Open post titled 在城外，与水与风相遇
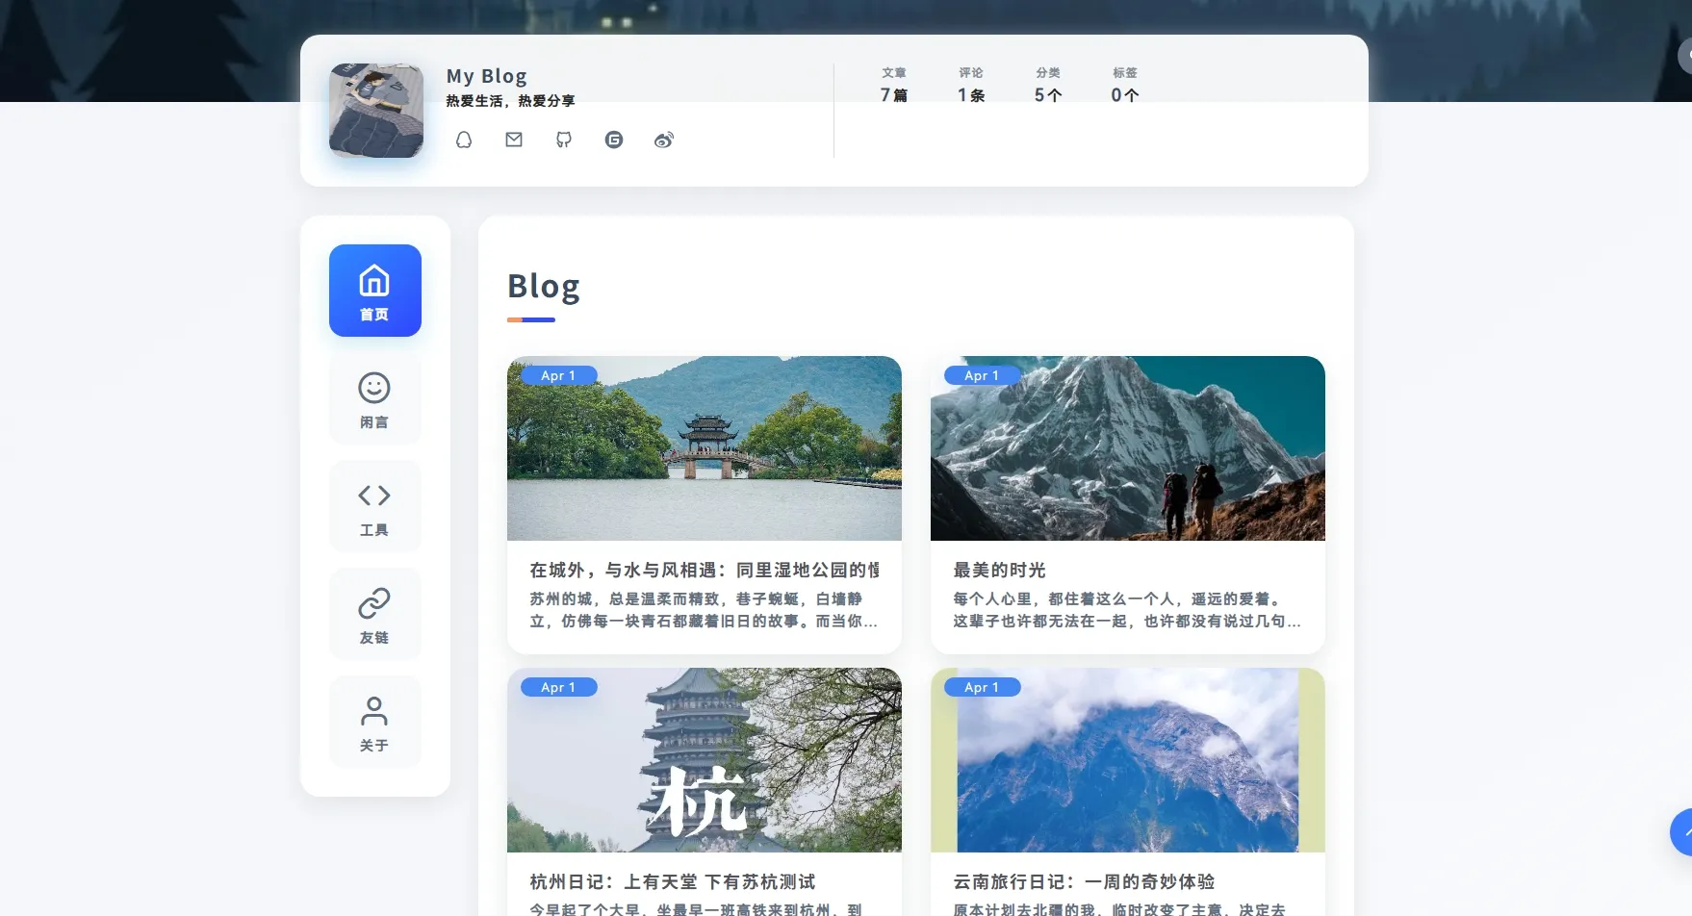This screenshot has width=1692, height=916. click(705, 571)
